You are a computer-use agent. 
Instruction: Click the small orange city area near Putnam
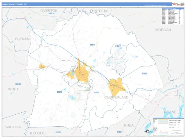click(42, 66)
